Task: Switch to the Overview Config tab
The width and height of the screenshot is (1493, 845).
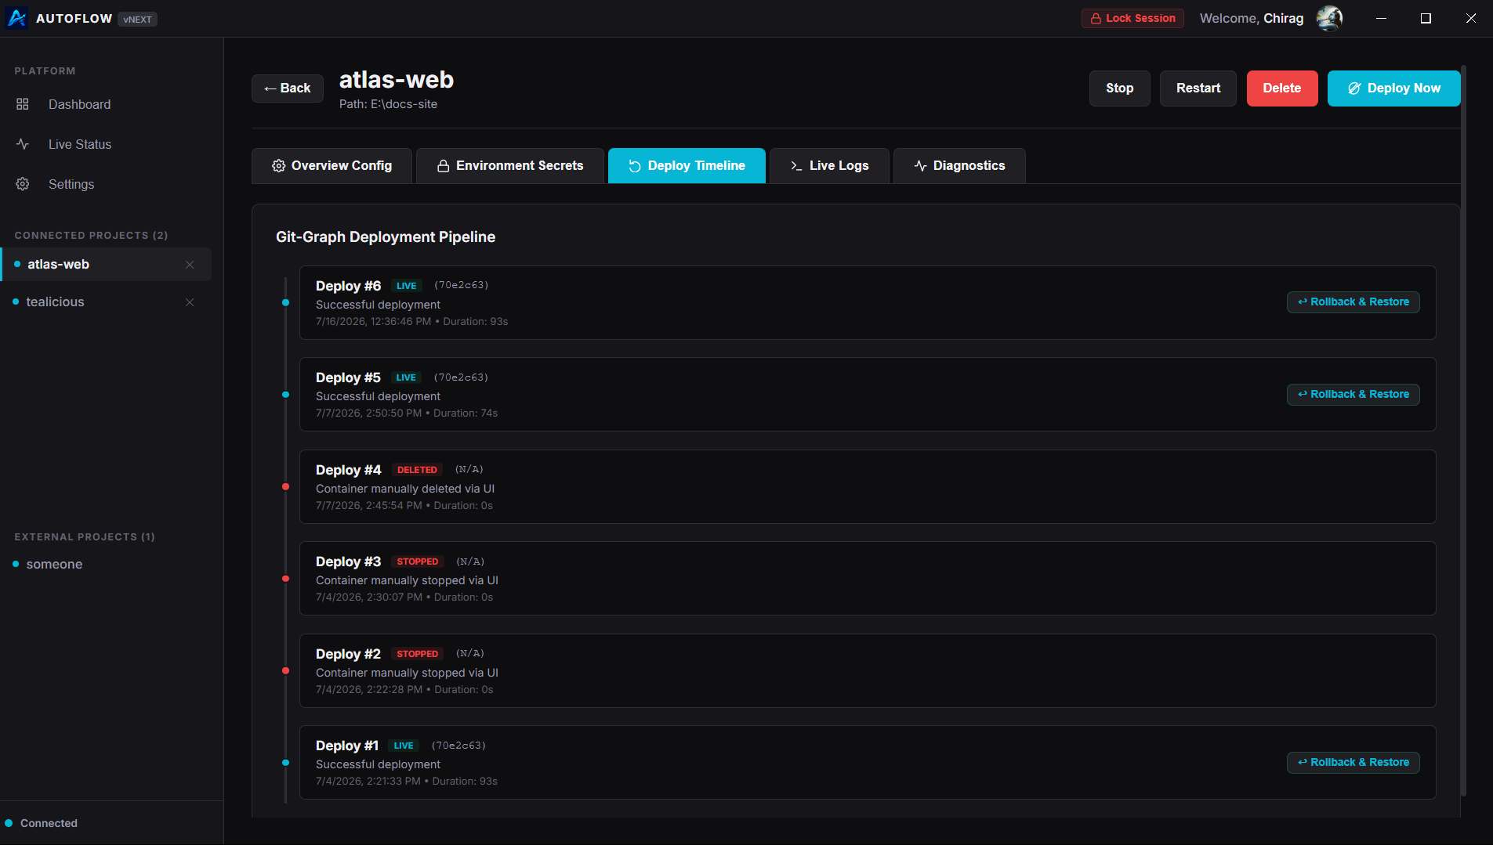Action: 332,166
